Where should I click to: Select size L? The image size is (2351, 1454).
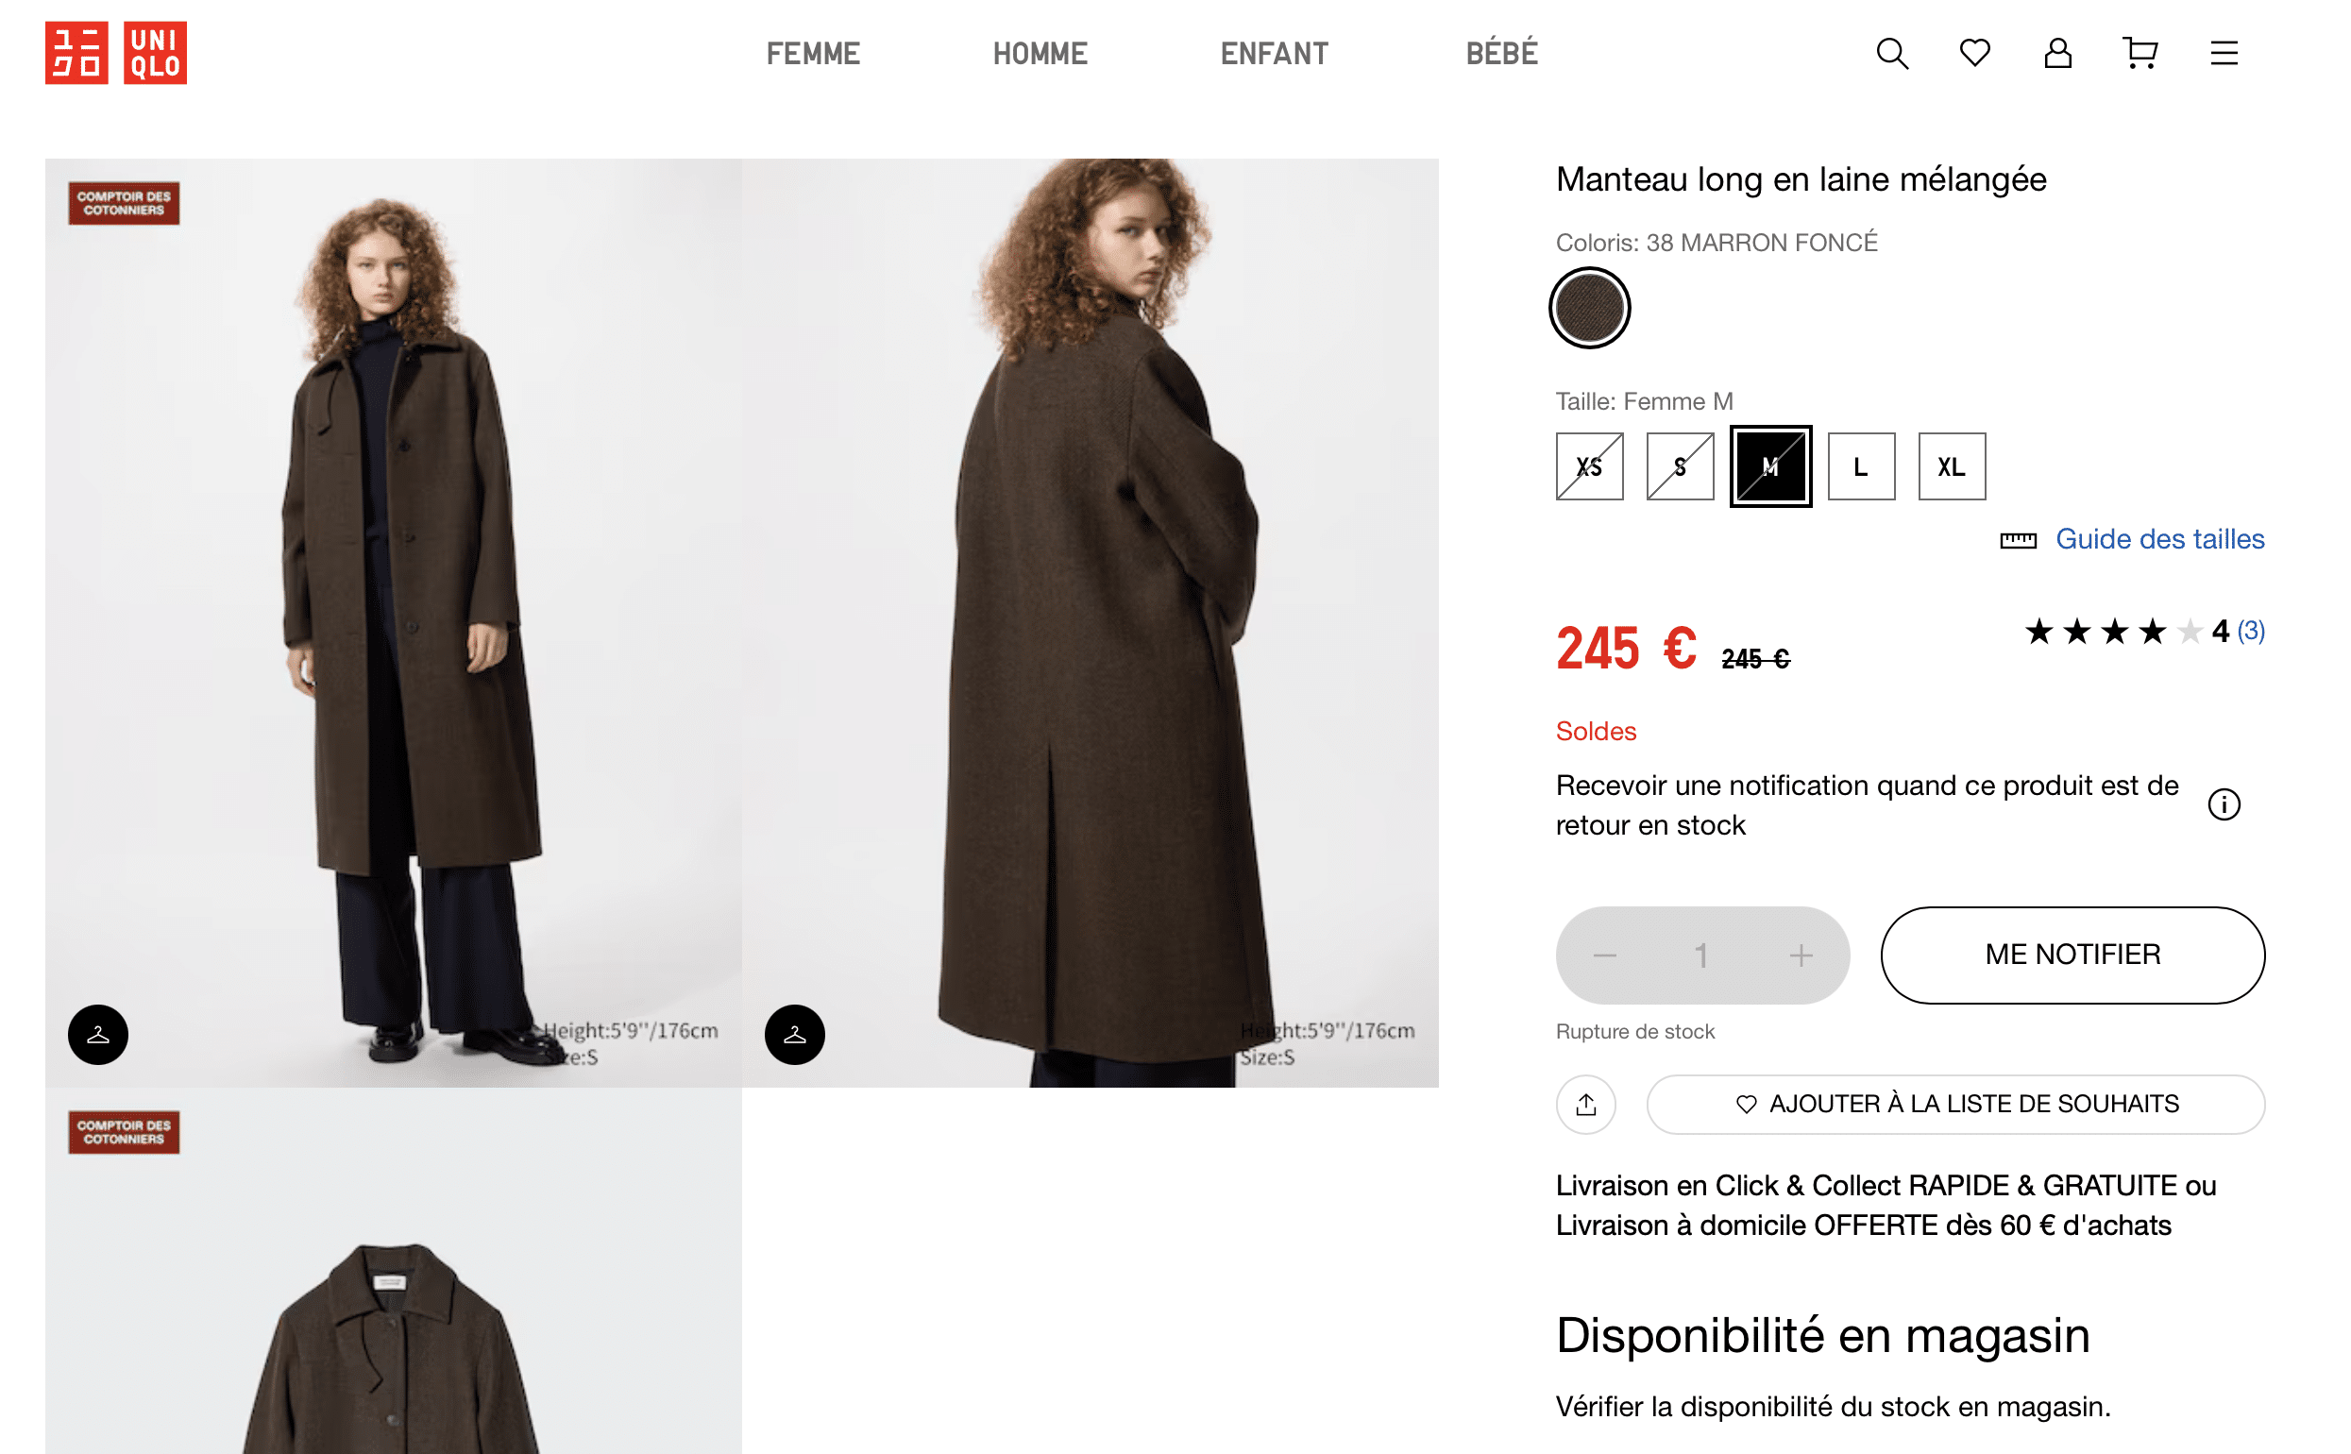[1861, 466]
